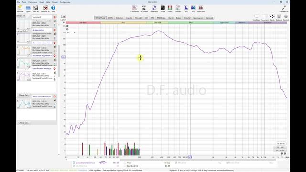Select measurement 6 thumbnail with blue trace
306x172 pixels.
pos(23,104)
